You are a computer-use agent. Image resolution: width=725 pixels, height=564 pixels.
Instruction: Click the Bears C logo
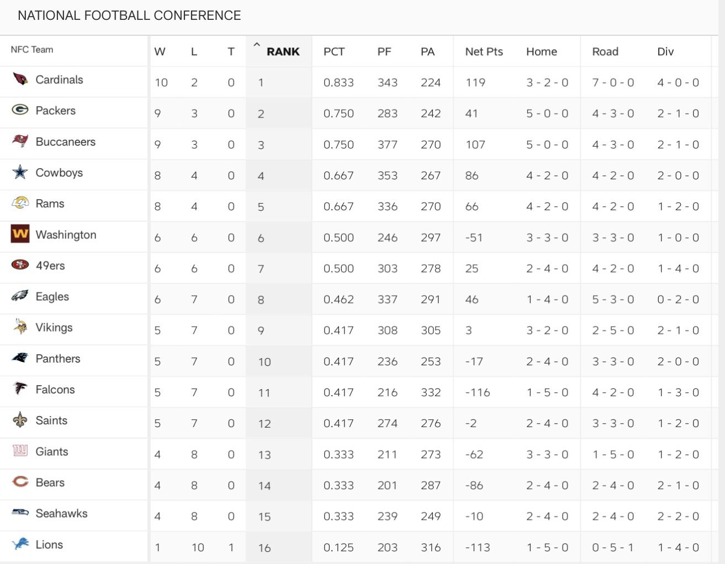pos(20,482)
